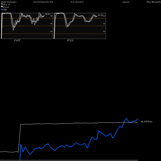161x161 pixels.
Task: Select the 'OBV' legend label
Action: click(x=5, y=10)
